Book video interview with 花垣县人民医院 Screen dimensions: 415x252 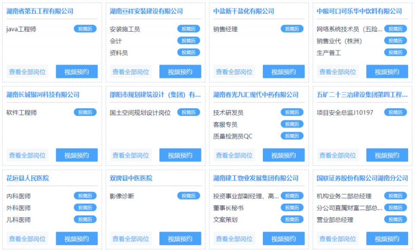point(77,239)
